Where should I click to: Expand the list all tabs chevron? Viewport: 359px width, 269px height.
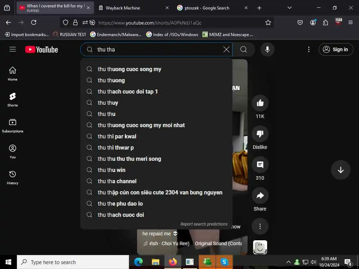pos(289,8)
